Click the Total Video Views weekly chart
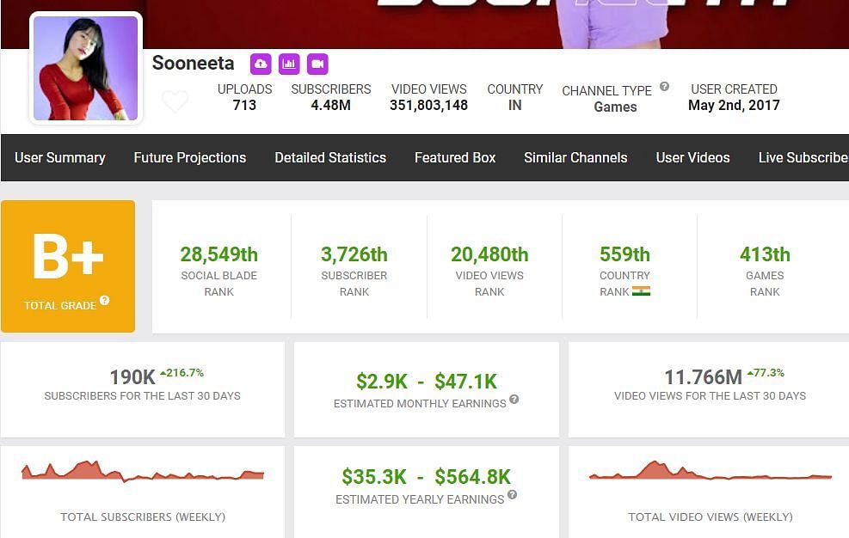This screenshot has height=538, width=849. (710, 472)
